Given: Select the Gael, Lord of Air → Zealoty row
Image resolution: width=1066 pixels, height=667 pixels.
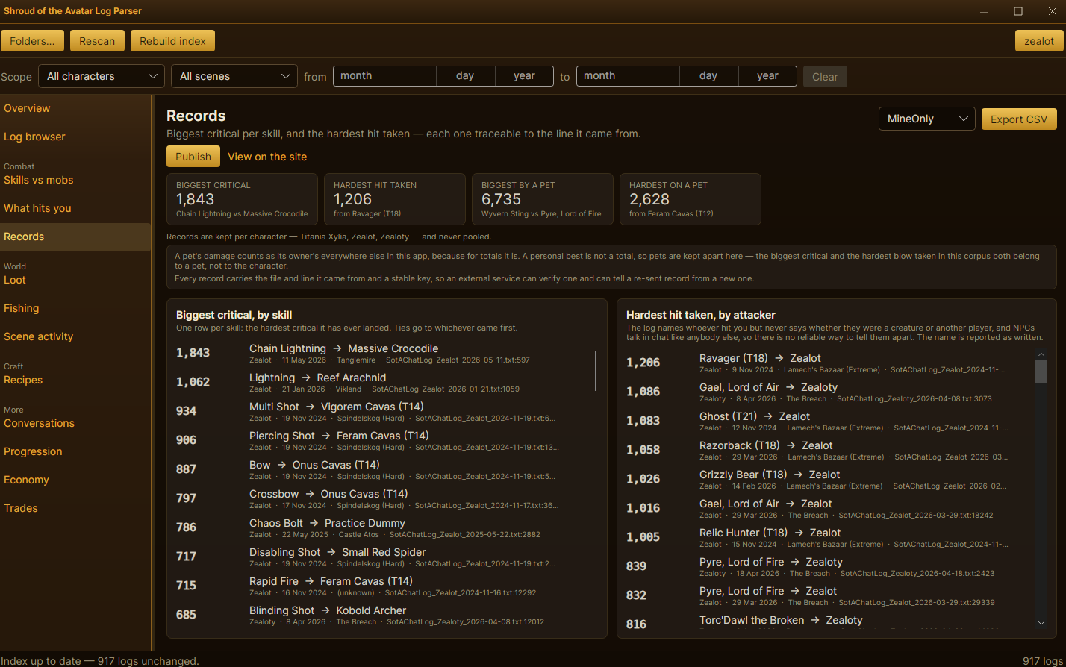Looking at the screenshot, I should (x=829, y=392).
